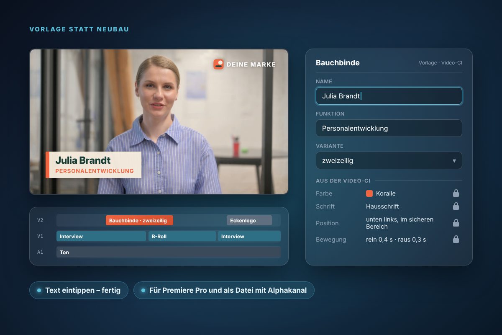Click the coral brand logo icon in the video
The width and height of the screenshot is (502, 335).
click(x=218, y=64)
